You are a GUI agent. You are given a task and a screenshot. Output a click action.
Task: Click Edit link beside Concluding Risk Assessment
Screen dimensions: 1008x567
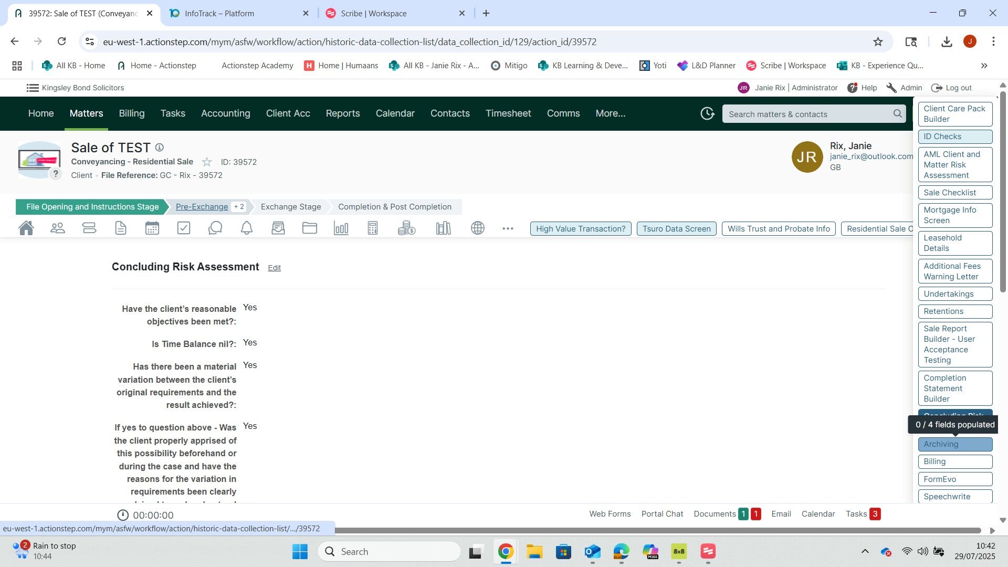[x=274, y=268]
